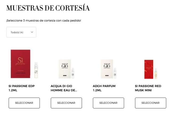The width and height of the screenshot is (173, 114).
Task: Click the Sì sample vial beside the red card
Action: [x=36, y=70]
